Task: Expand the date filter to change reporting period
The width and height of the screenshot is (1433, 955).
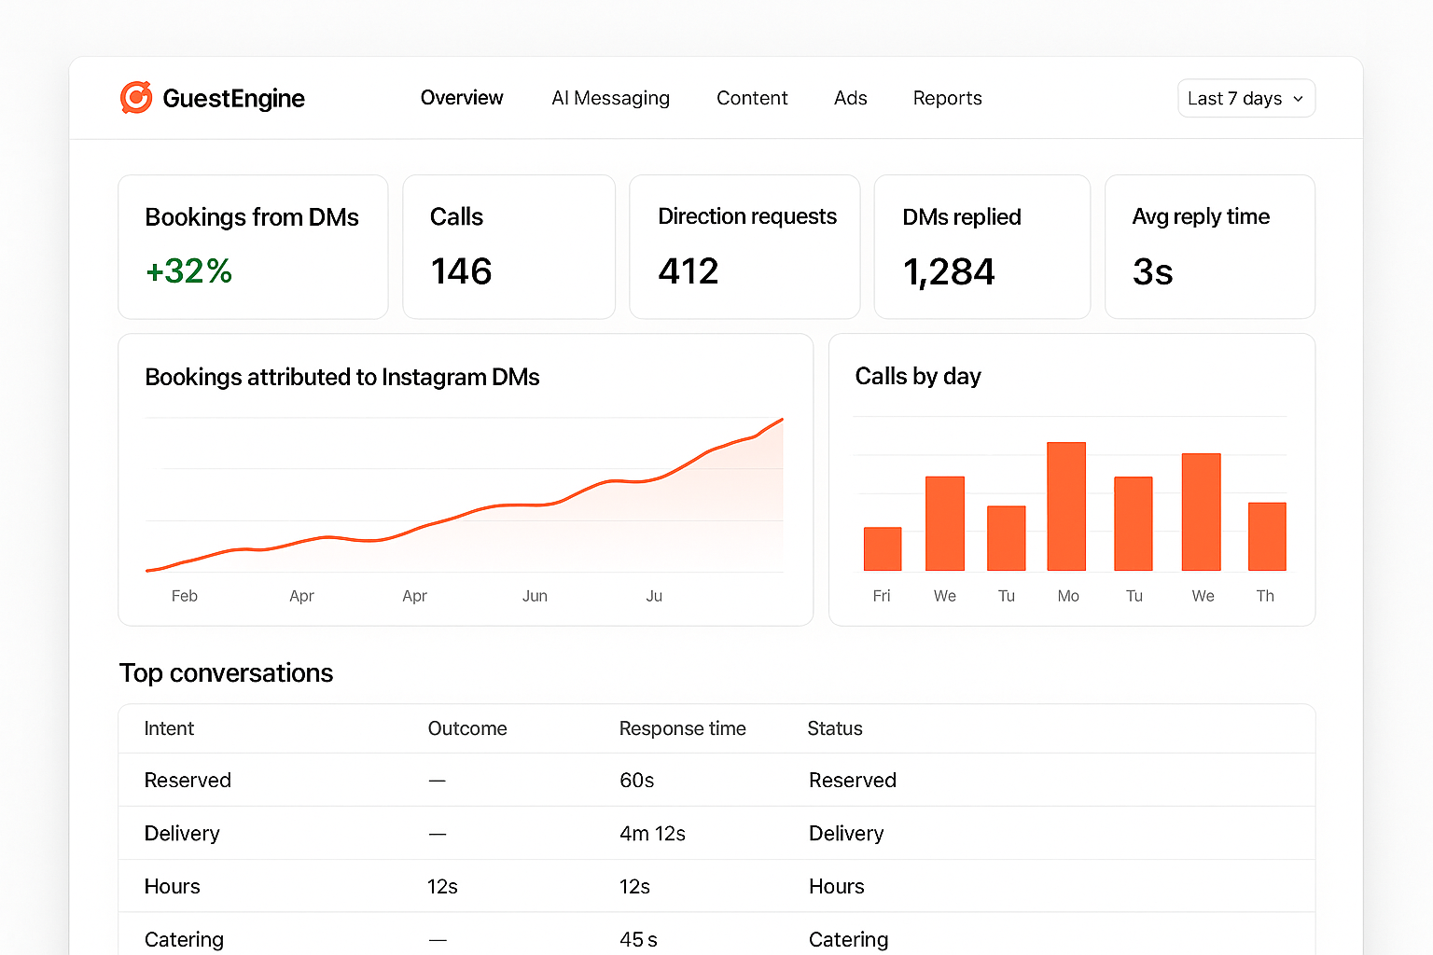Action: [x=1246, y=98]
